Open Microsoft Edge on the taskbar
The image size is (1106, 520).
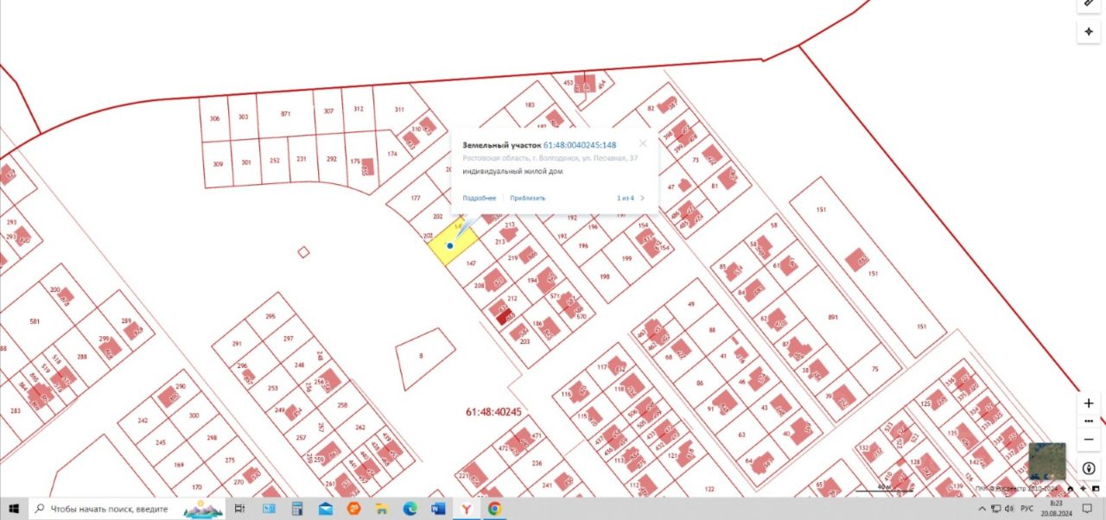pos(410,509)
